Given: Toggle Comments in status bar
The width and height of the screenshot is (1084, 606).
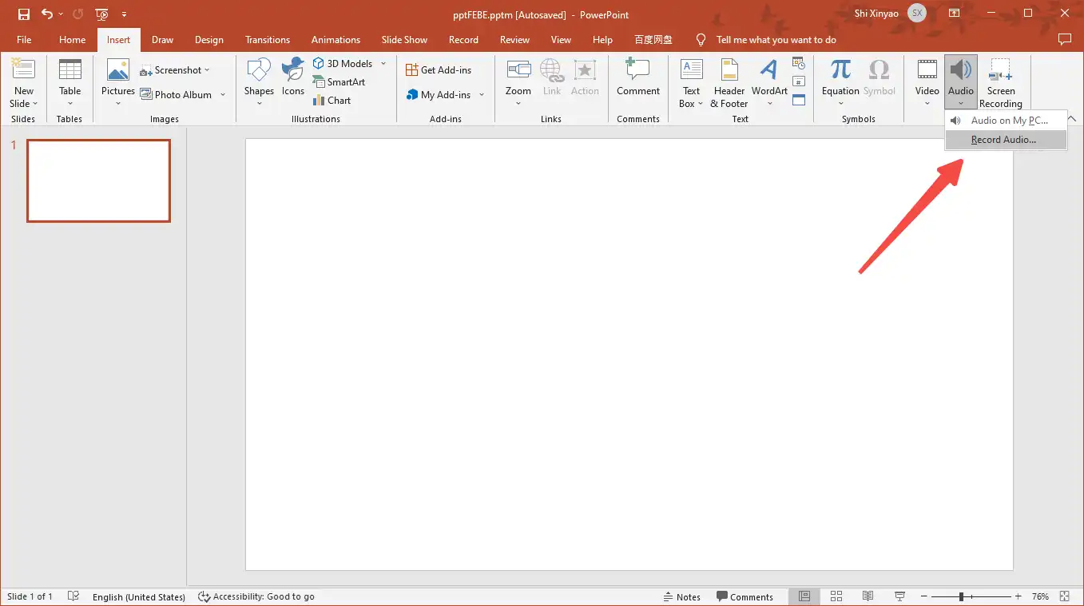Looking at the screenshot, I should coord(745,596).
